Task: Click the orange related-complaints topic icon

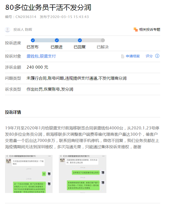Action: pyautogui.click(x=136, y=30)
